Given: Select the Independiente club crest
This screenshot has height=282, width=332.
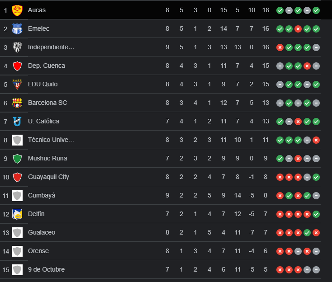Looking at the screenshot, I should click(x=17, y=47).
